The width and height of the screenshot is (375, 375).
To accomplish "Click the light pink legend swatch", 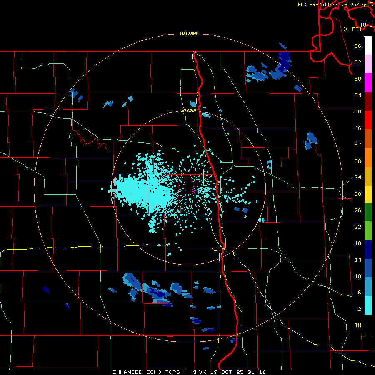I will click(x=368, y=64).
